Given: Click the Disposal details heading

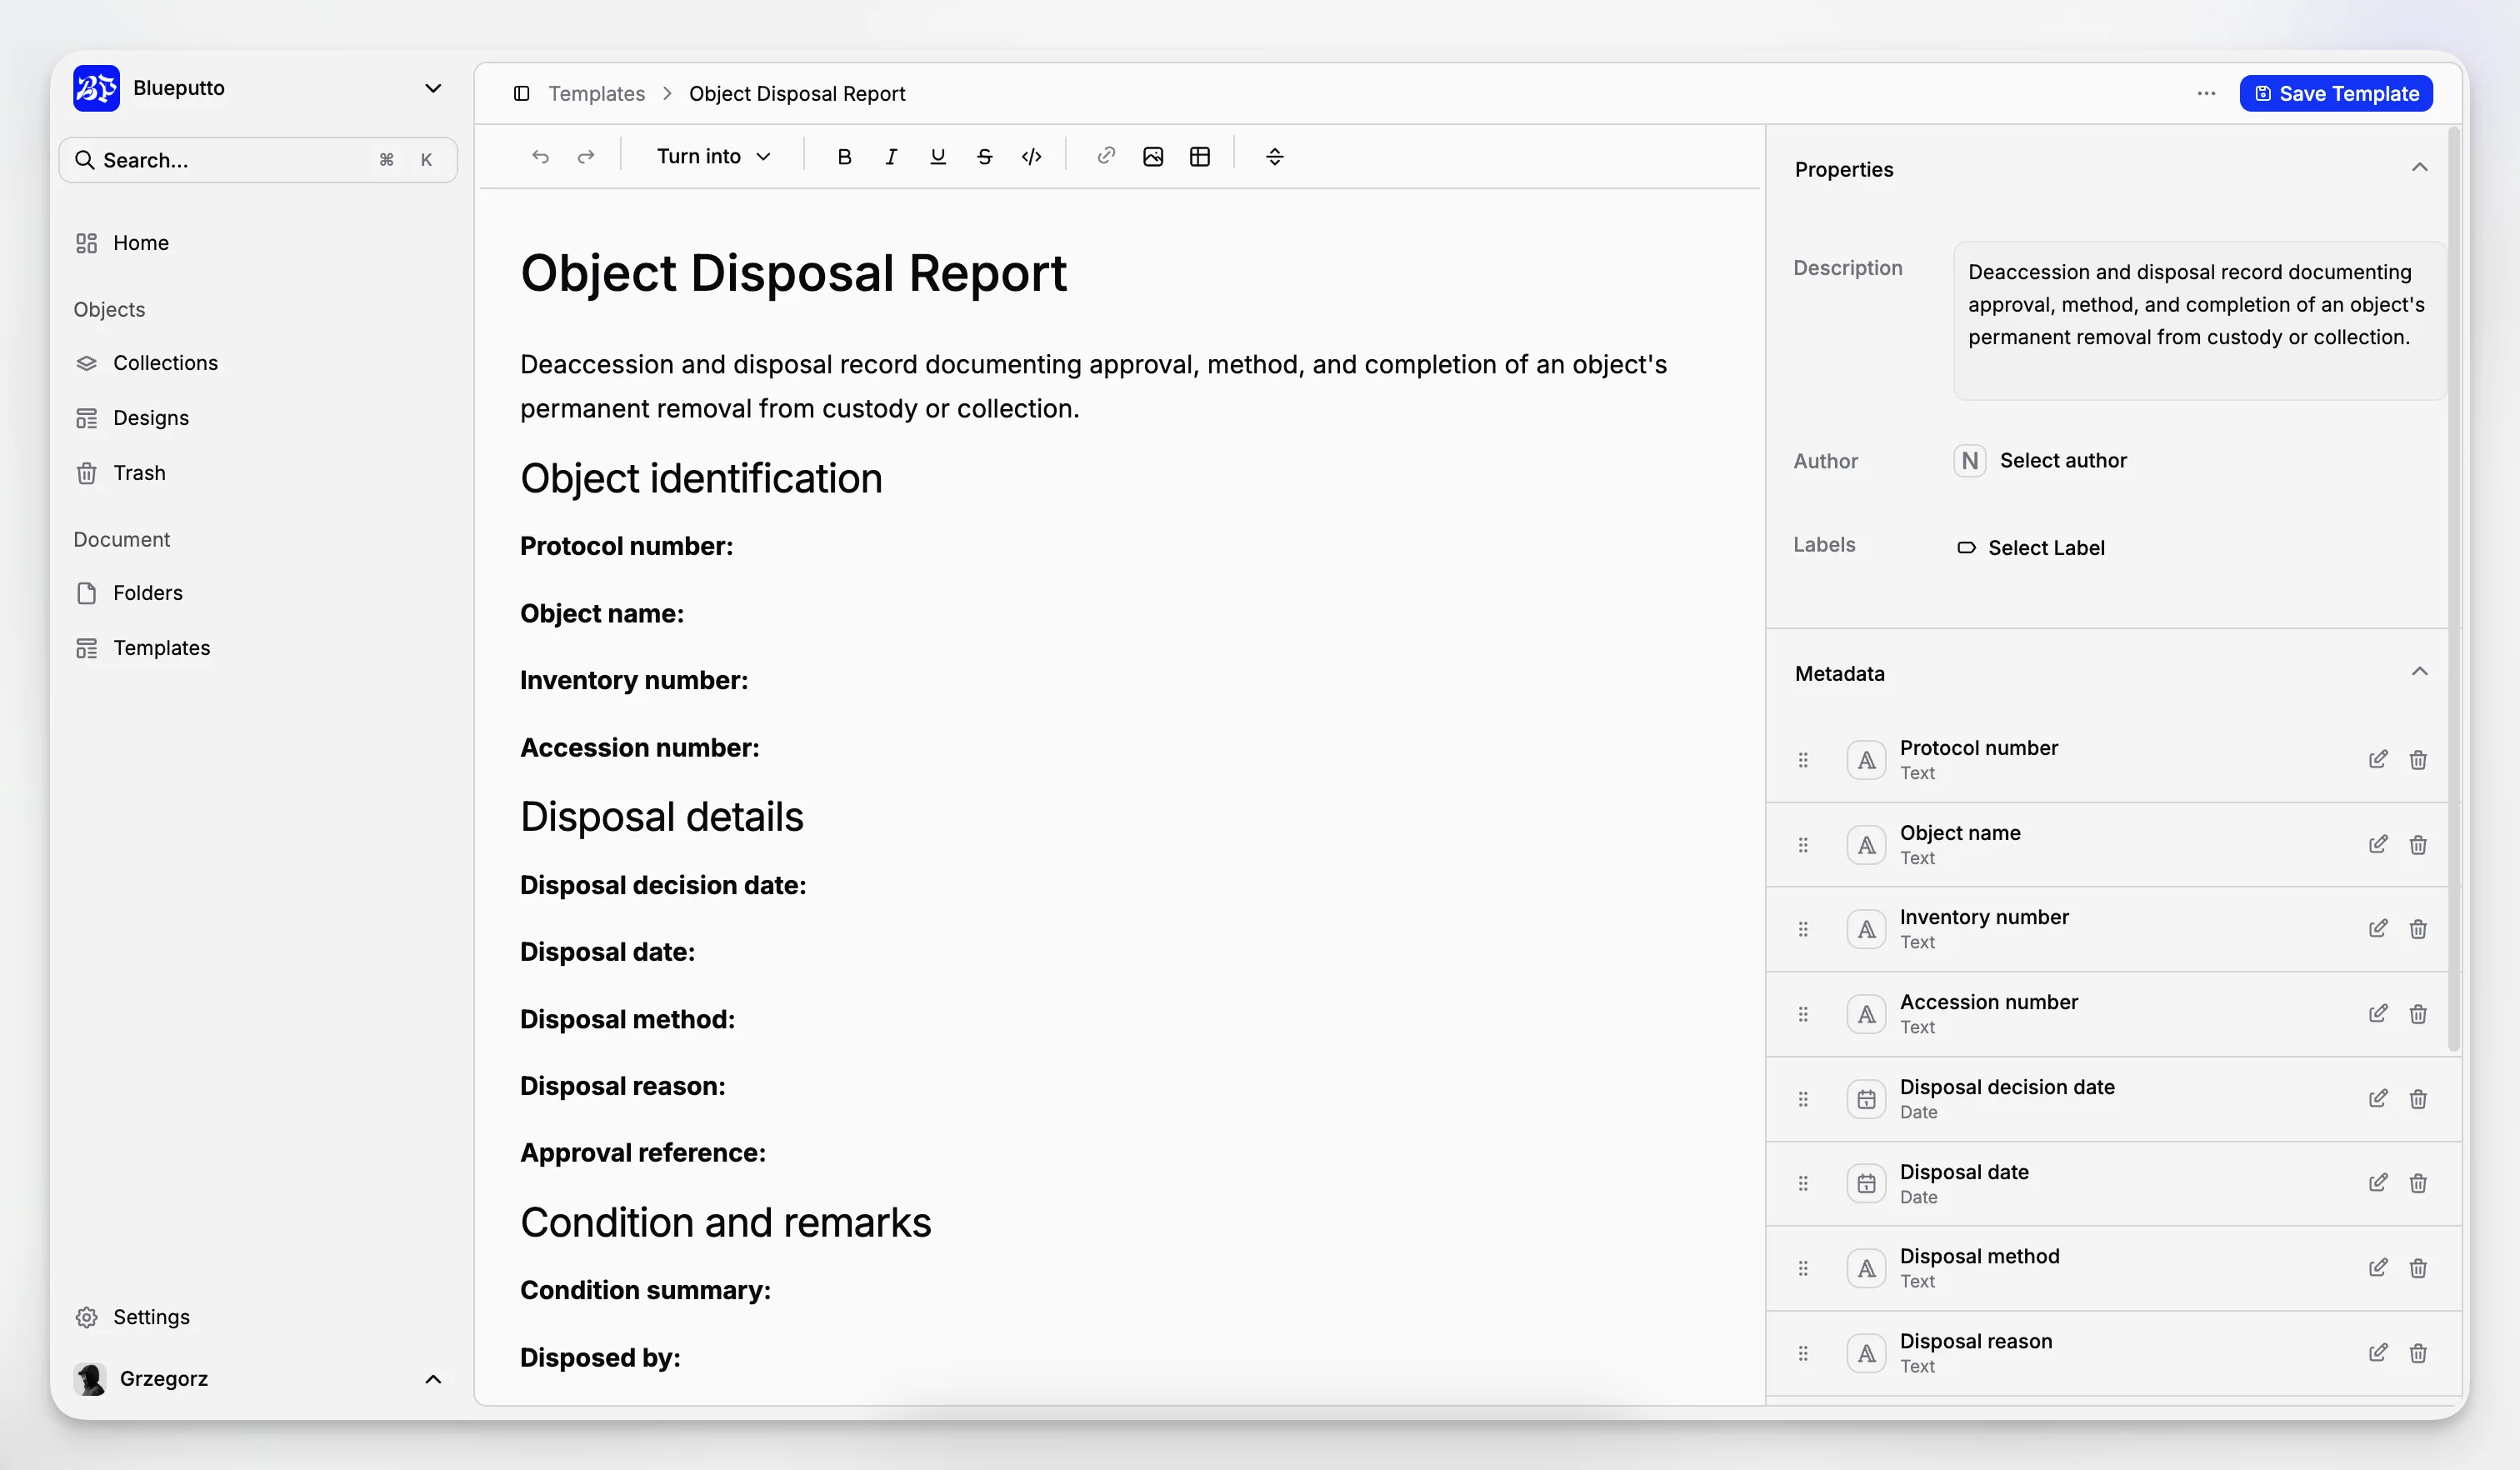Looking at the screenshot, I should [661, 817].
